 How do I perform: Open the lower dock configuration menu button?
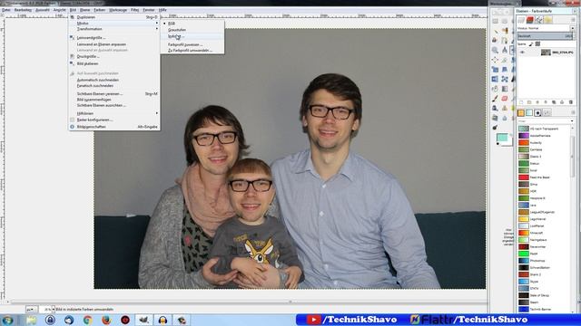point(573,112)
